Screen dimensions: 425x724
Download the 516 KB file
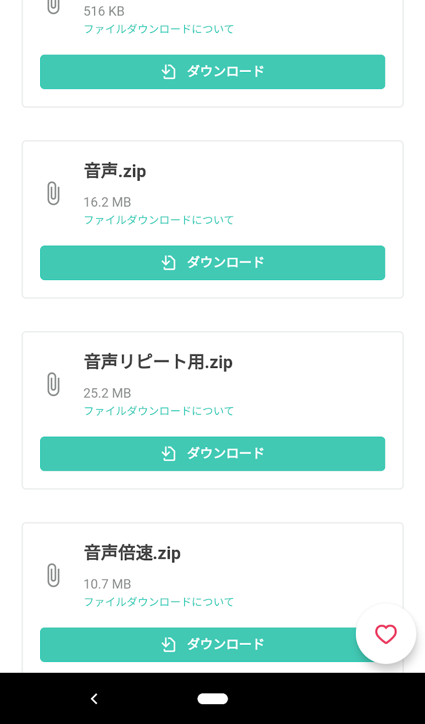[x=212, y=71]
